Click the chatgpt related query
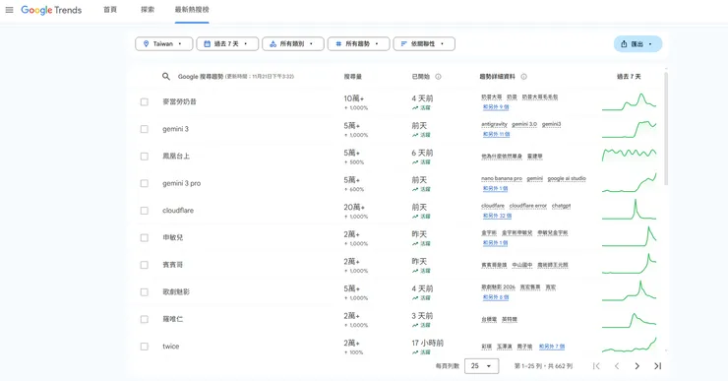 (561, 206)
